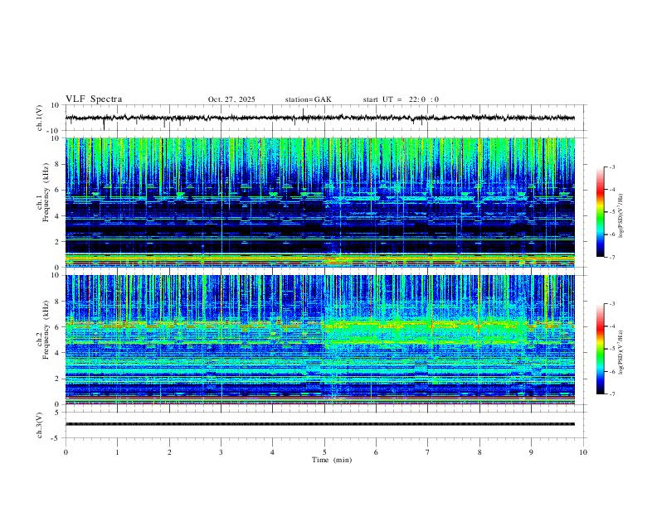657x507 pixels.
Task: Click the "-10" tick on the ch.1(V) axis
Action: pos(54,131)
